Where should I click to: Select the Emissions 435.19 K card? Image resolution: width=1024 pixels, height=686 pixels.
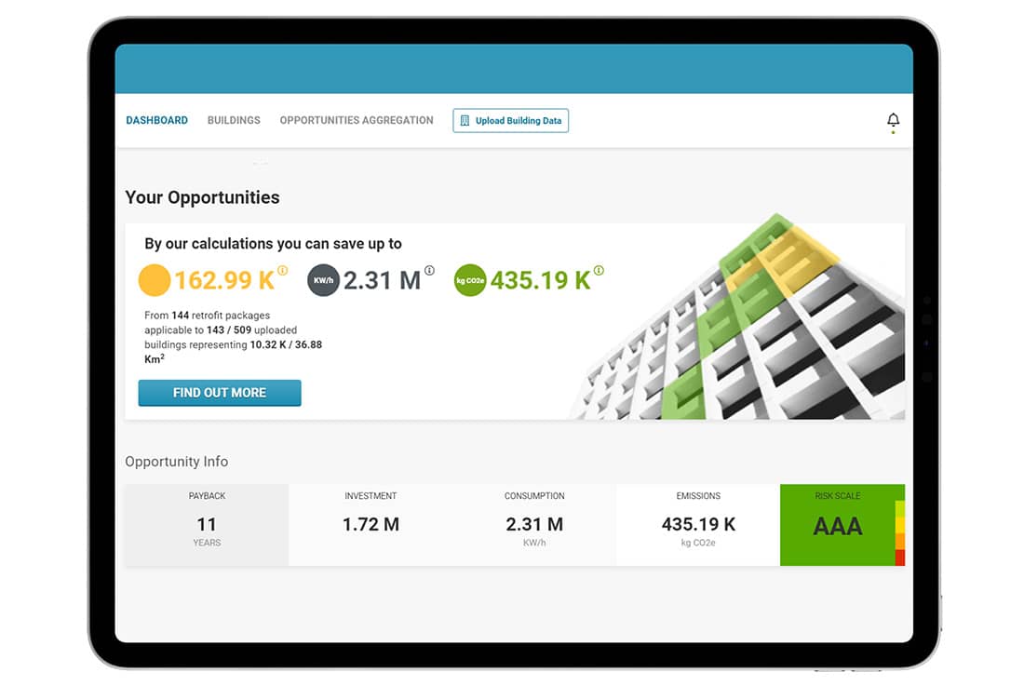point(698,525)
